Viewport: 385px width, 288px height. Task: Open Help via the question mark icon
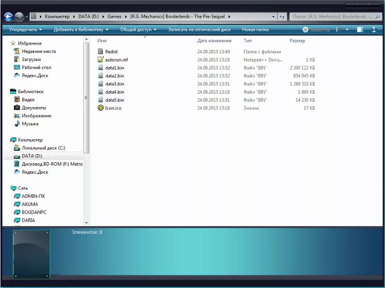(x=374, y=30)
